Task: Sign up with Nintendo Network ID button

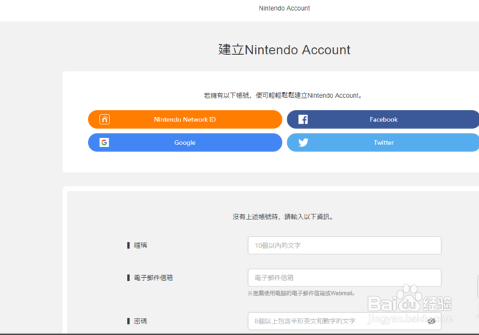Action: [x=185, y=119]
